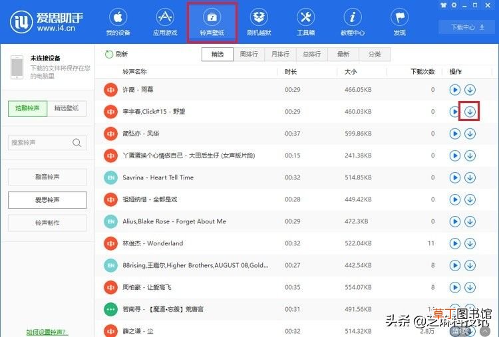Download ringtone 简弘亦 - 风华
Image resolution: width=499 pixels, height=337 pixels.
470,134
